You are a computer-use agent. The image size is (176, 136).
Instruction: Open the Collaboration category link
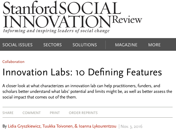coord(13,62)
